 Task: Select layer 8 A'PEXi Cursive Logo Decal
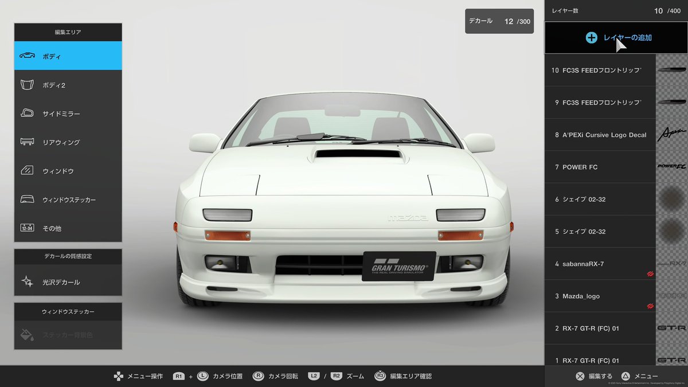point(600,135)
